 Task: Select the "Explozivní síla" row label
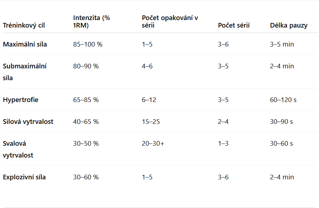pos(24,177)
